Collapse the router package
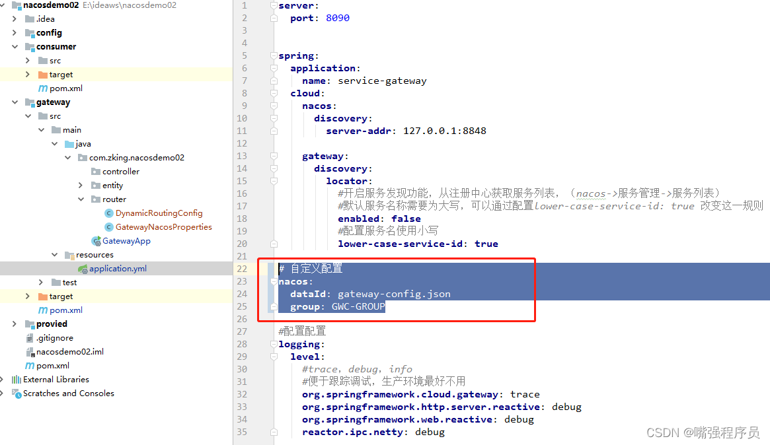 [x=81, y=199]
